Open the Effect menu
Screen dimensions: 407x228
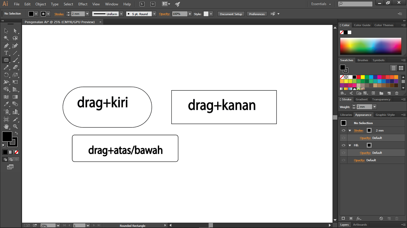[83, 4]
